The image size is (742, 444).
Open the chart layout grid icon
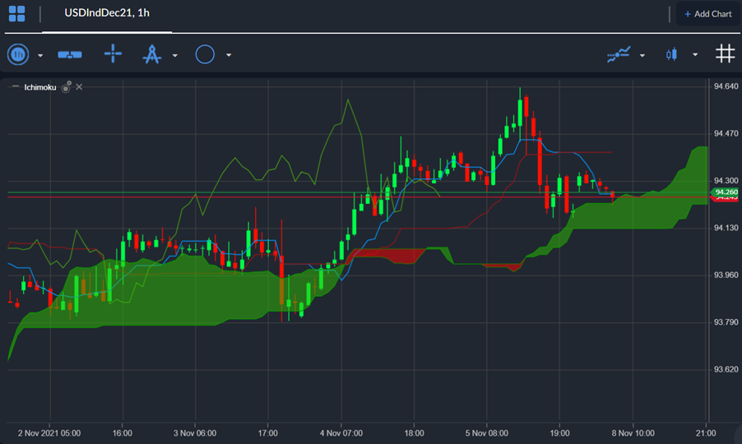[x=17, y=14]
